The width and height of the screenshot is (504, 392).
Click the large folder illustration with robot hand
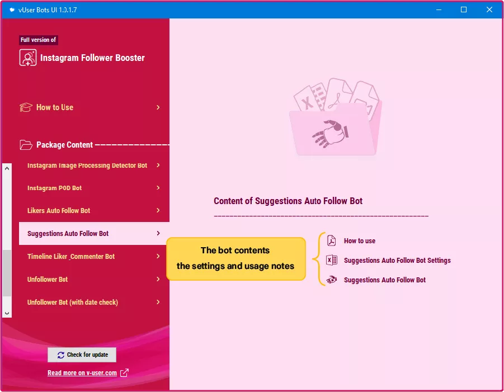coord(336,117)
